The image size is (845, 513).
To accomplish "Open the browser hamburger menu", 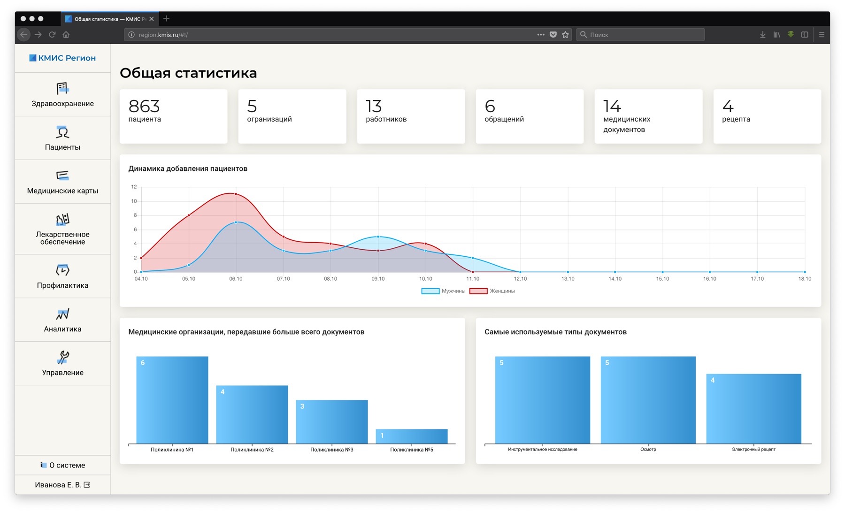I will [x=822, y=35].
